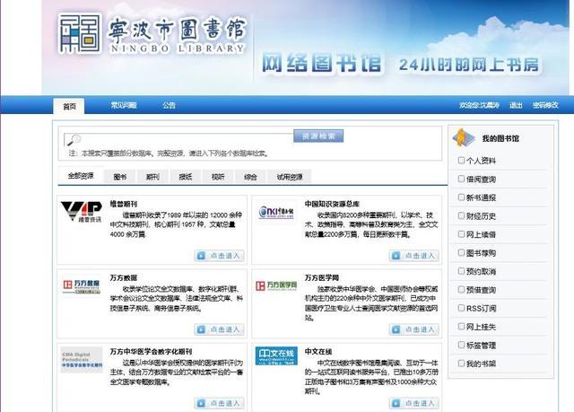Open the CMA Digital Periodicals logo

[x=82, y=360]
